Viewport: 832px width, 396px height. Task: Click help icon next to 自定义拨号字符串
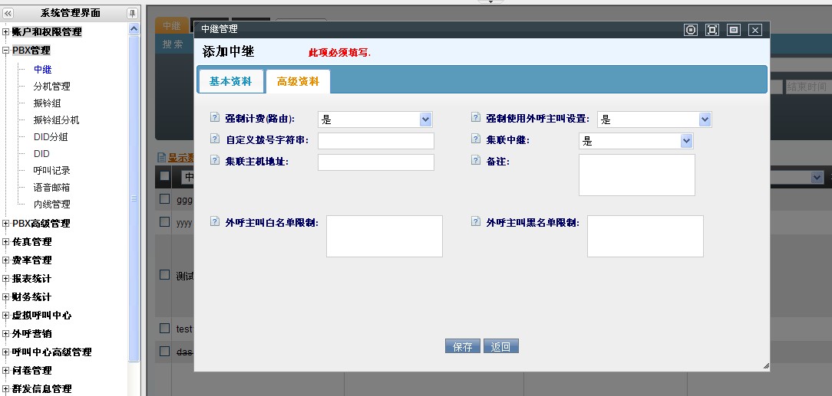[215, 139]
